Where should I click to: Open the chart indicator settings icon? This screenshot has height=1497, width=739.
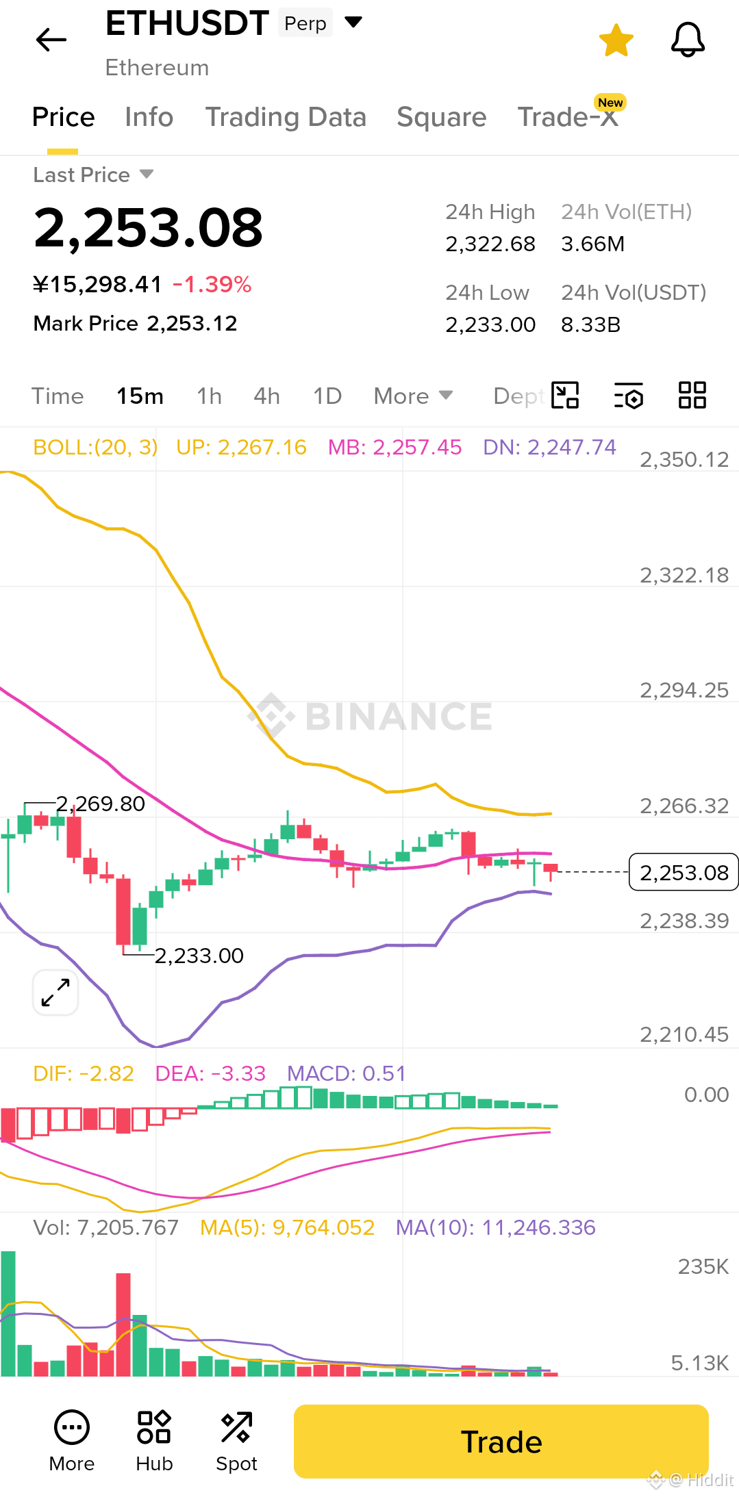pyautogui.click(x=628, y=395)
